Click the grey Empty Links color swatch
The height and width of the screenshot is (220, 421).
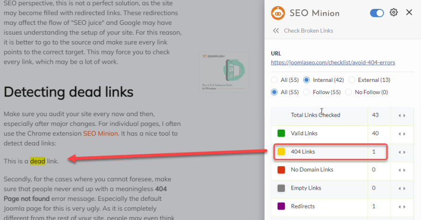(x=281, y=188)
